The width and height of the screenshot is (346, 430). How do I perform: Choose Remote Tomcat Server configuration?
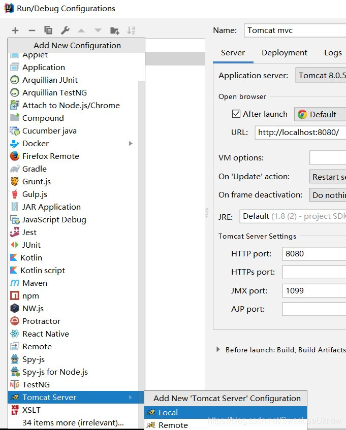(226, 425)
